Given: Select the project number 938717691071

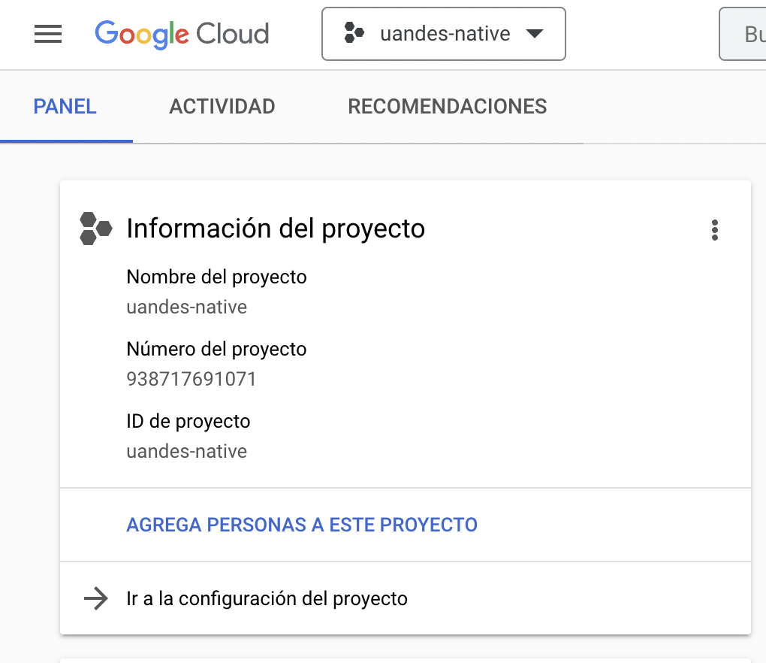Looking at the screenshot, I should (x=191, y=379).
